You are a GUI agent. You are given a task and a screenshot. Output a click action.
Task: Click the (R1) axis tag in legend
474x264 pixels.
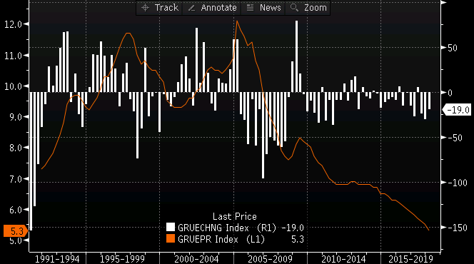[266, 228]
